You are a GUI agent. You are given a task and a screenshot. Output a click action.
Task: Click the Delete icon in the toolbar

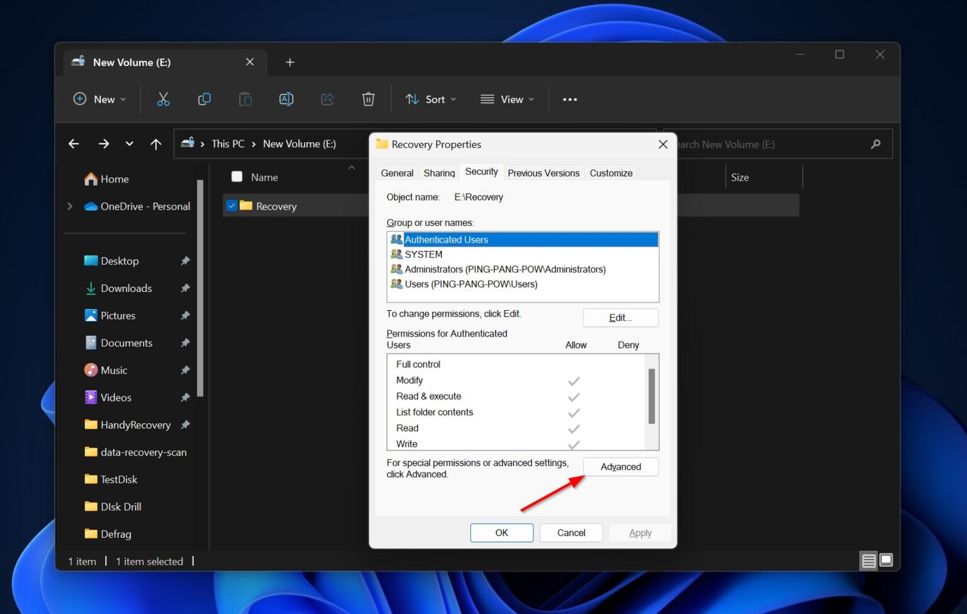click(x=368, y=99)
